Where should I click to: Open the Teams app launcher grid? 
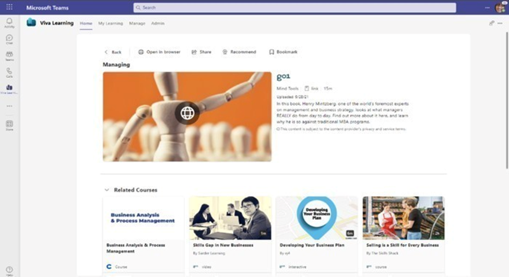(x=9, y=7)
